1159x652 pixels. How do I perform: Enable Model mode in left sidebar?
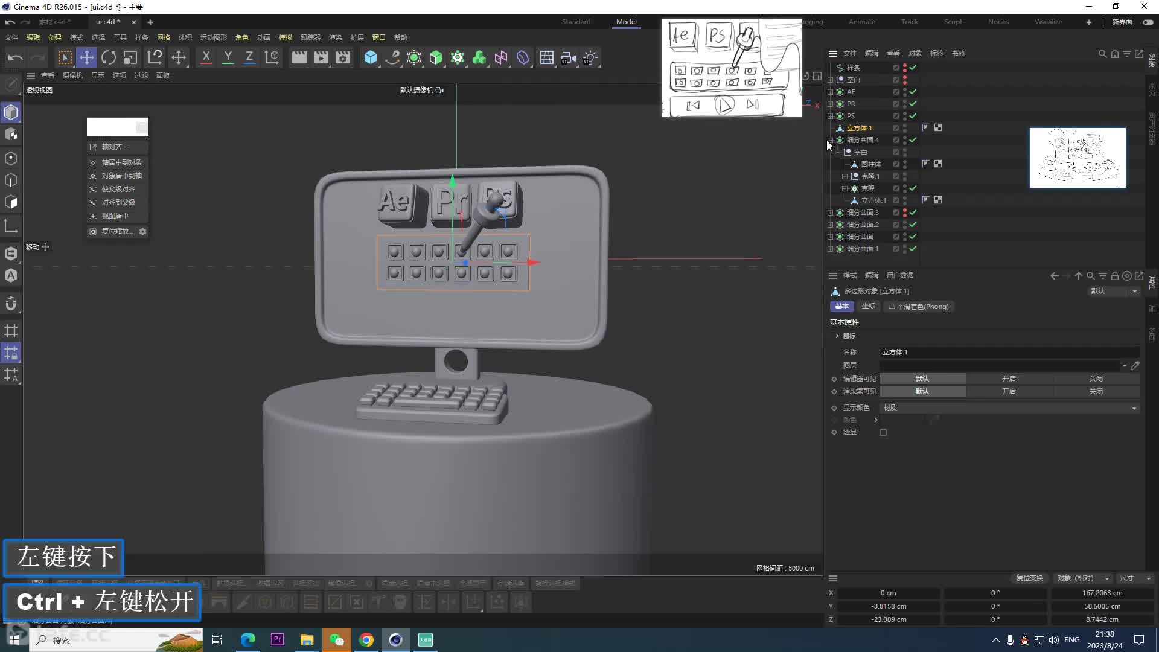[x=11, y=112]
